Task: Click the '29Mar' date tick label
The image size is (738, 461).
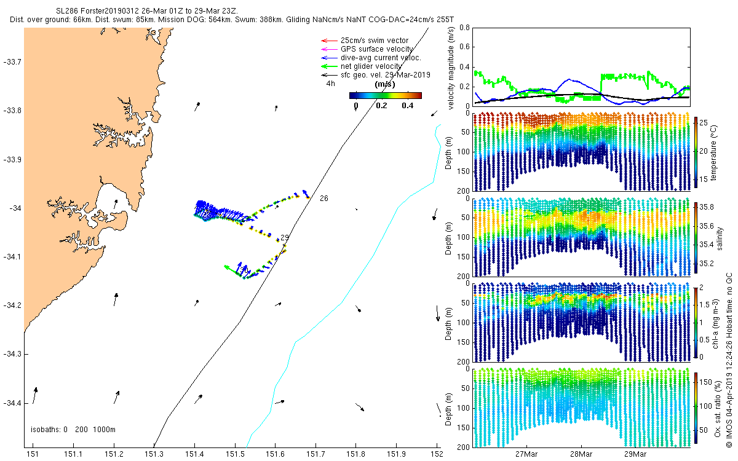Action: tap(635, 454)
